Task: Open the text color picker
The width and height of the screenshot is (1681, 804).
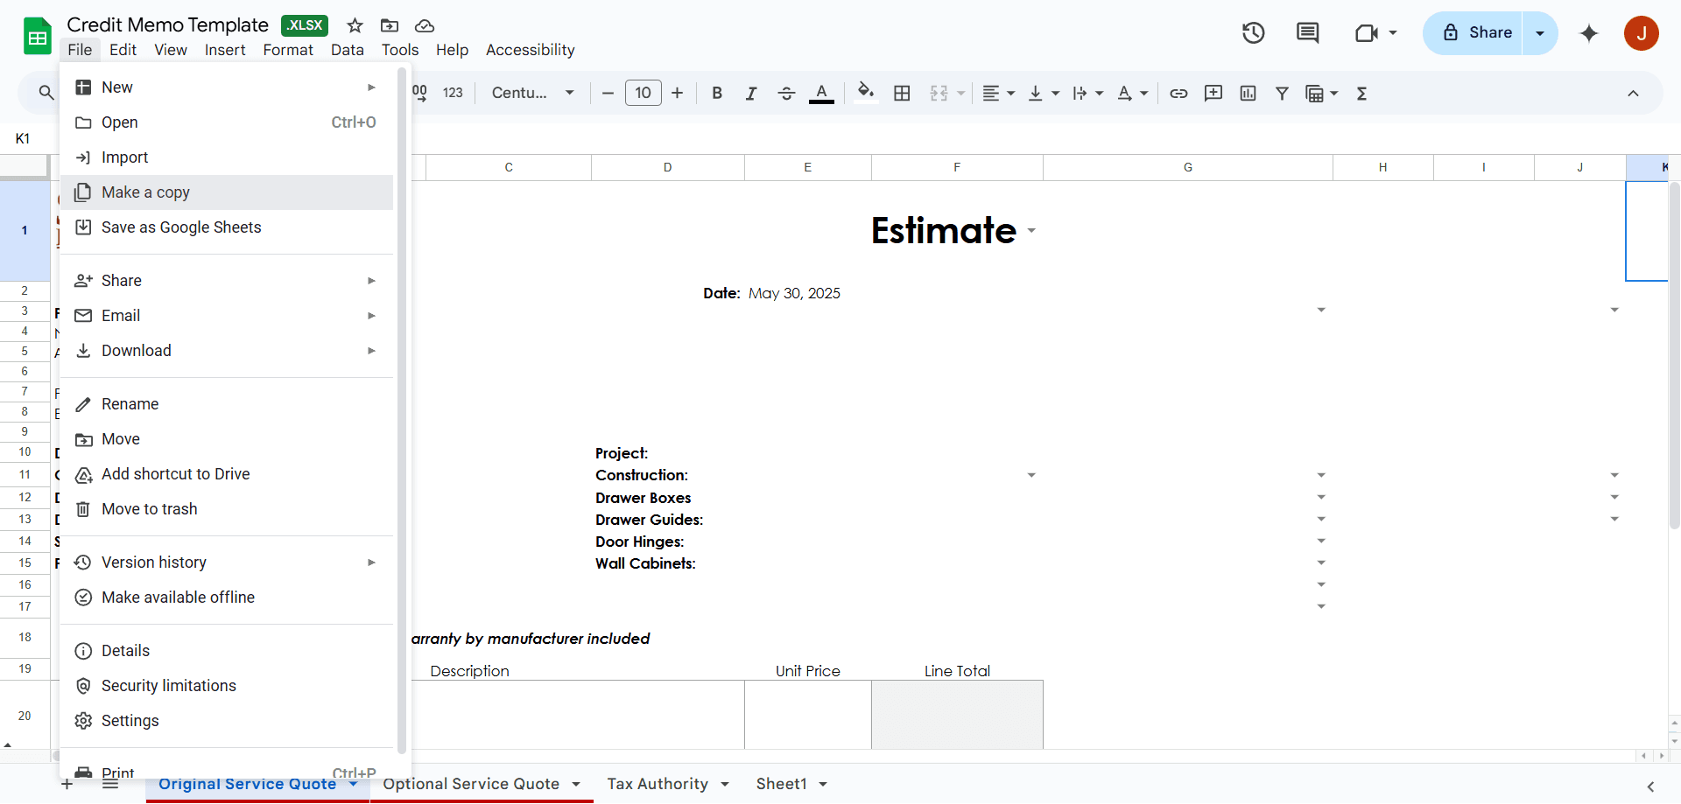Action: [x=821, y=93]
